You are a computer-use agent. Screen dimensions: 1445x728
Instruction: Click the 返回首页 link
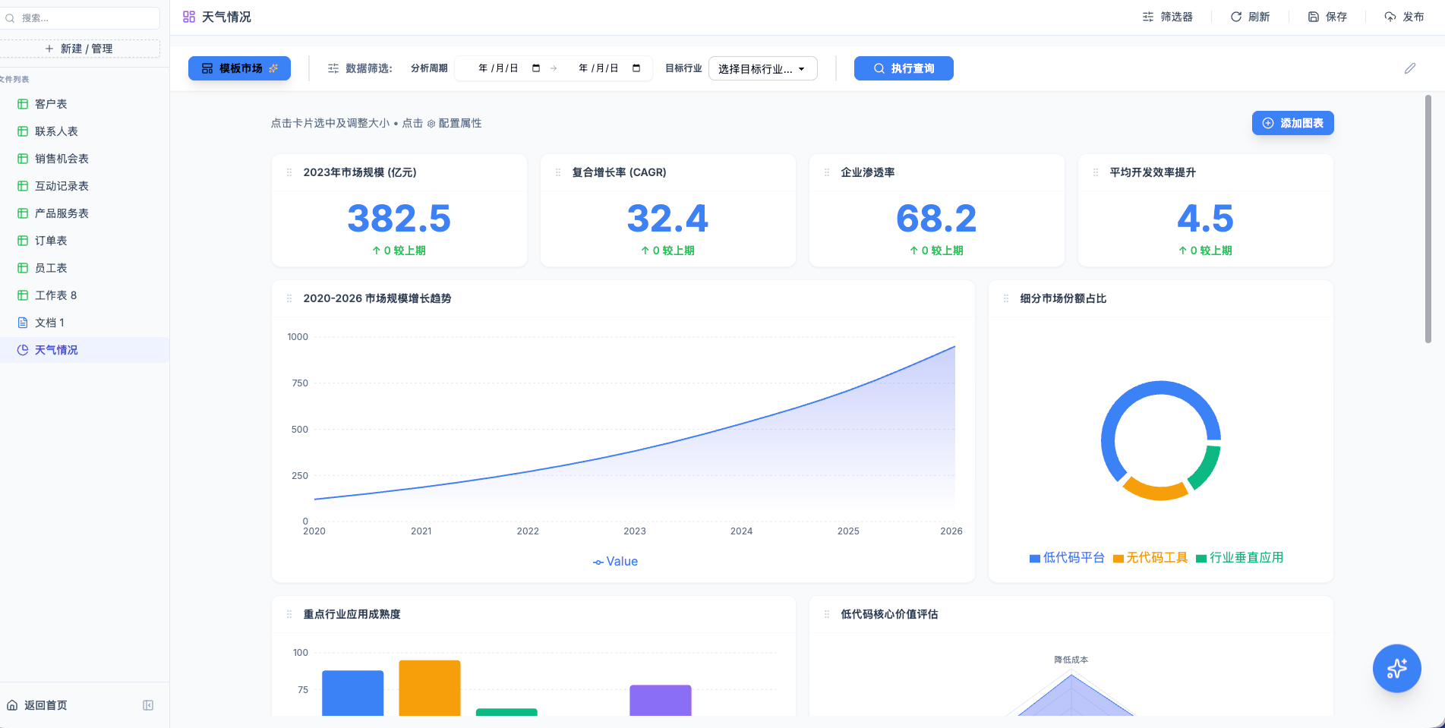click(37, 705)
